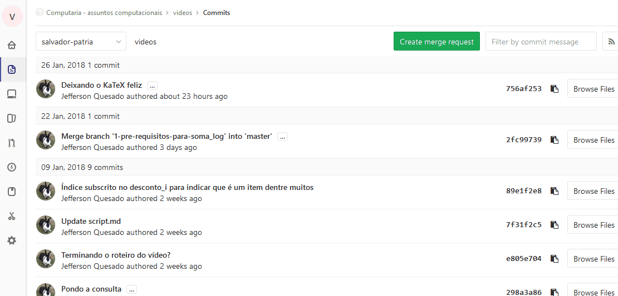Open the Repository sidebar icon
Viewport: 618px width, 296px height.
pos(12,69)
